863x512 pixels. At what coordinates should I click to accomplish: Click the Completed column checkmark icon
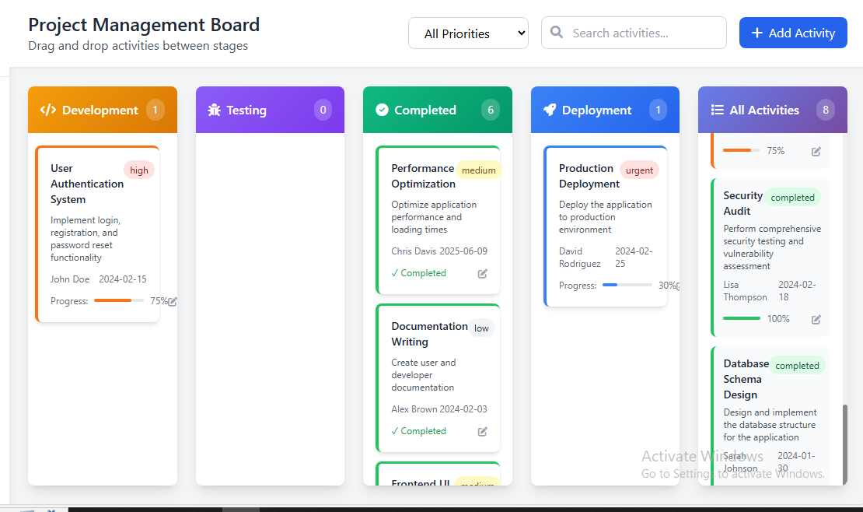[x=382, y=110]
